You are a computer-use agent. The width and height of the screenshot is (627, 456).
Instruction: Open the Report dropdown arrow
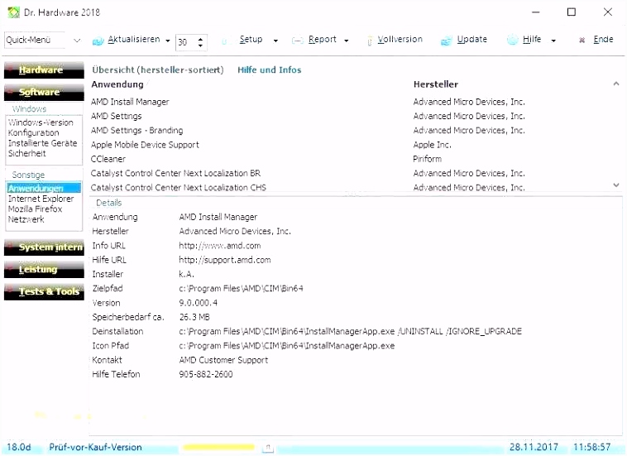(x=347, y=41)
